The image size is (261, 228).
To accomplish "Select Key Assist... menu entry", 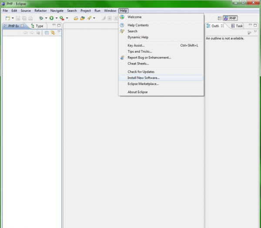I will (x=161, y=45).
